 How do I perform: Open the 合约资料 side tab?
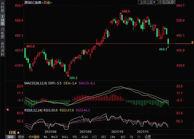(x=2, y=49)
